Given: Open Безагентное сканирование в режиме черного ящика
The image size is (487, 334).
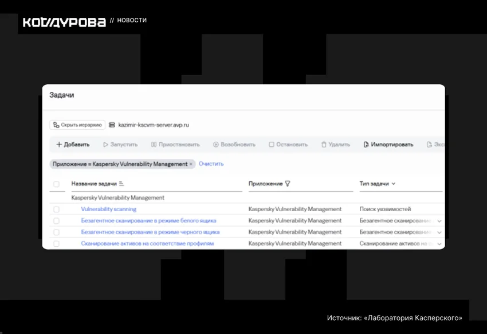Looking at the screenshot, I should pyautogui.click(x=150, y=232).
